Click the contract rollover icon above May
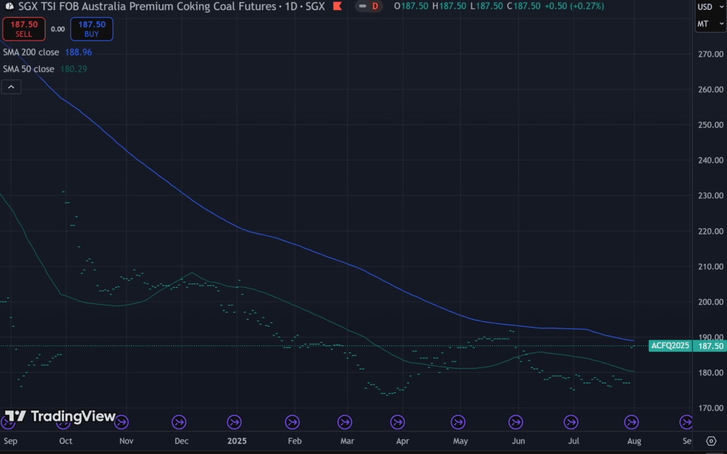The width and height of the screenshot is (727, 454). [x=459, y=423]
